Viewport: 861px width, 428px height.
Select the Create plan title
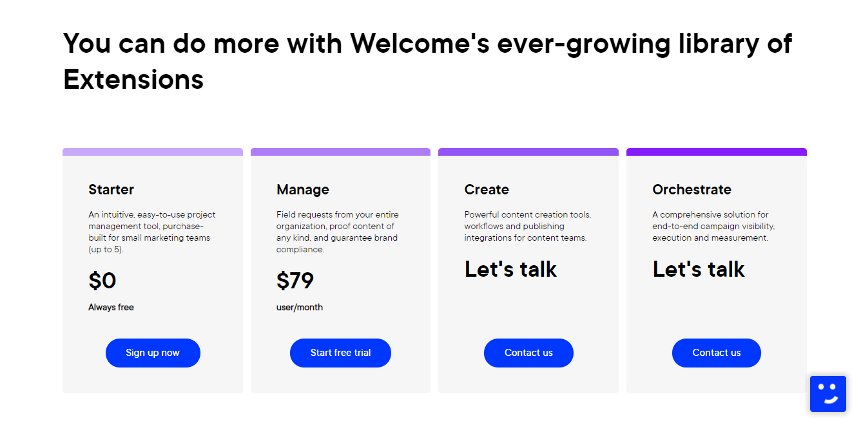click(x=486, y=189)
